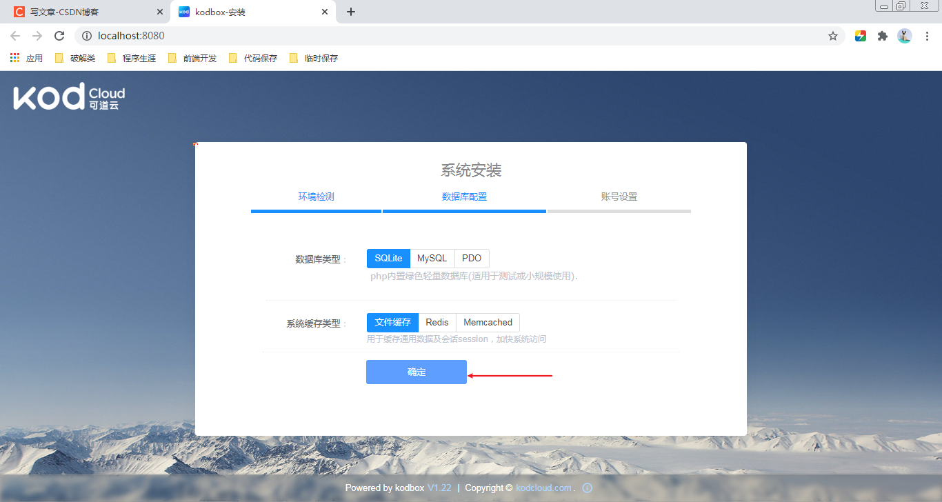Minimize the Chrome window
Image resolution: width=942 pixels, height=502 pixels.
[x=884, y=6]
